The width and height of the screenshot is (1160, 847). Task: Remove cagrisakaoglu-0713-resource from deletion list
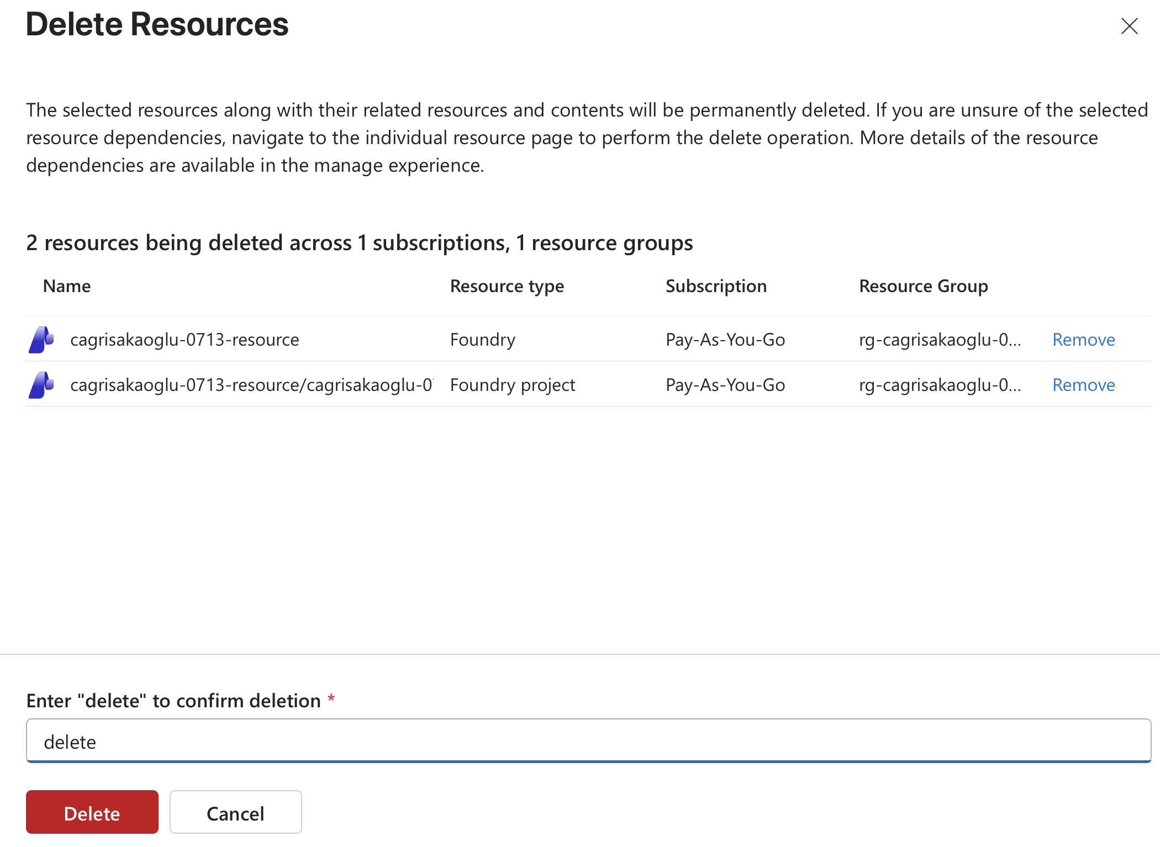coord(1083,340)
